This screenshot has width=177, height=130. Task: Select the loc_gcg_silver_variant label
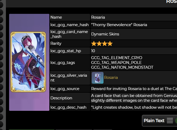click(x=69, y=78)
